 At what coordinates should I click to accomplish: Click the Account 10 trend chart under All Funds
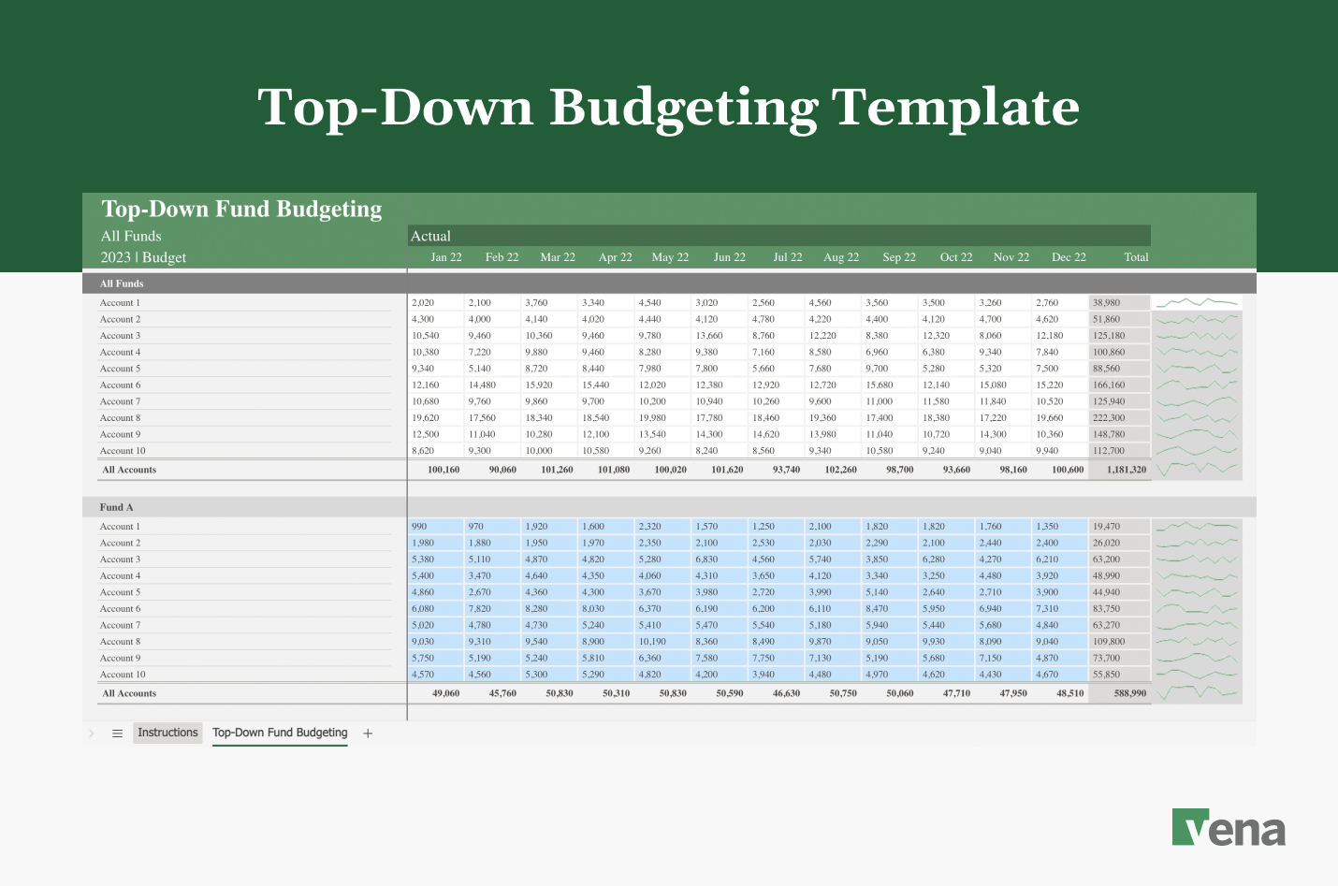[1197, 450]
